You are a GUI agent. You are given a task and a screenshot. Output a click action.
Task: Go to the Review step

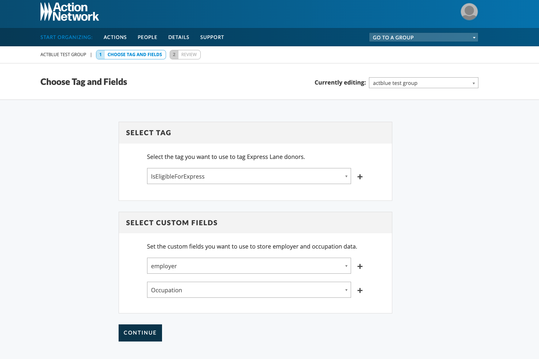click(x=185, y=55)
